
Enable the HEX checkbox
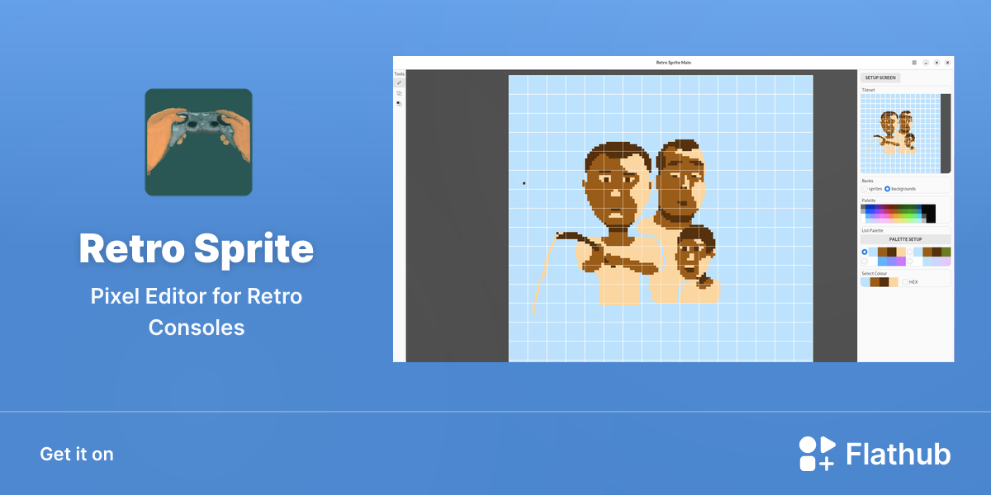[x=905, y=282]
